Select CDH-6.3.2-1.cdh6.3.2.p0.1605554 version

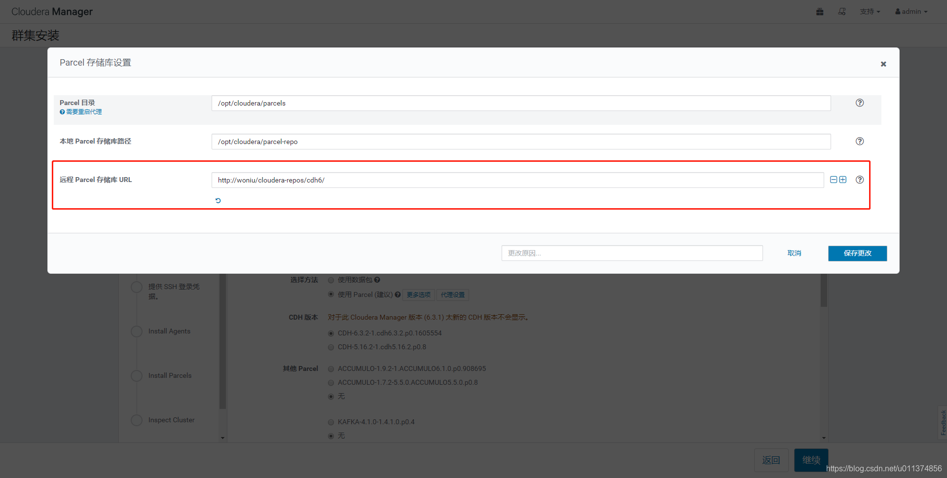coord(331,333)
